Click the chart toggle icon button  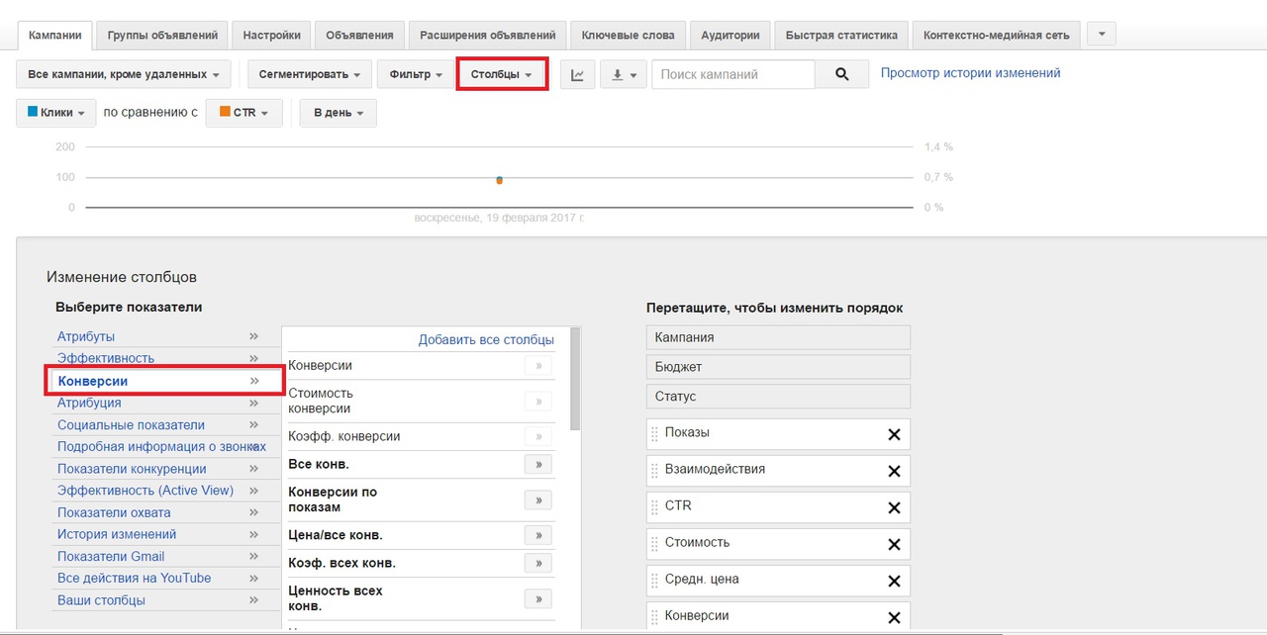tap(578, 74)
